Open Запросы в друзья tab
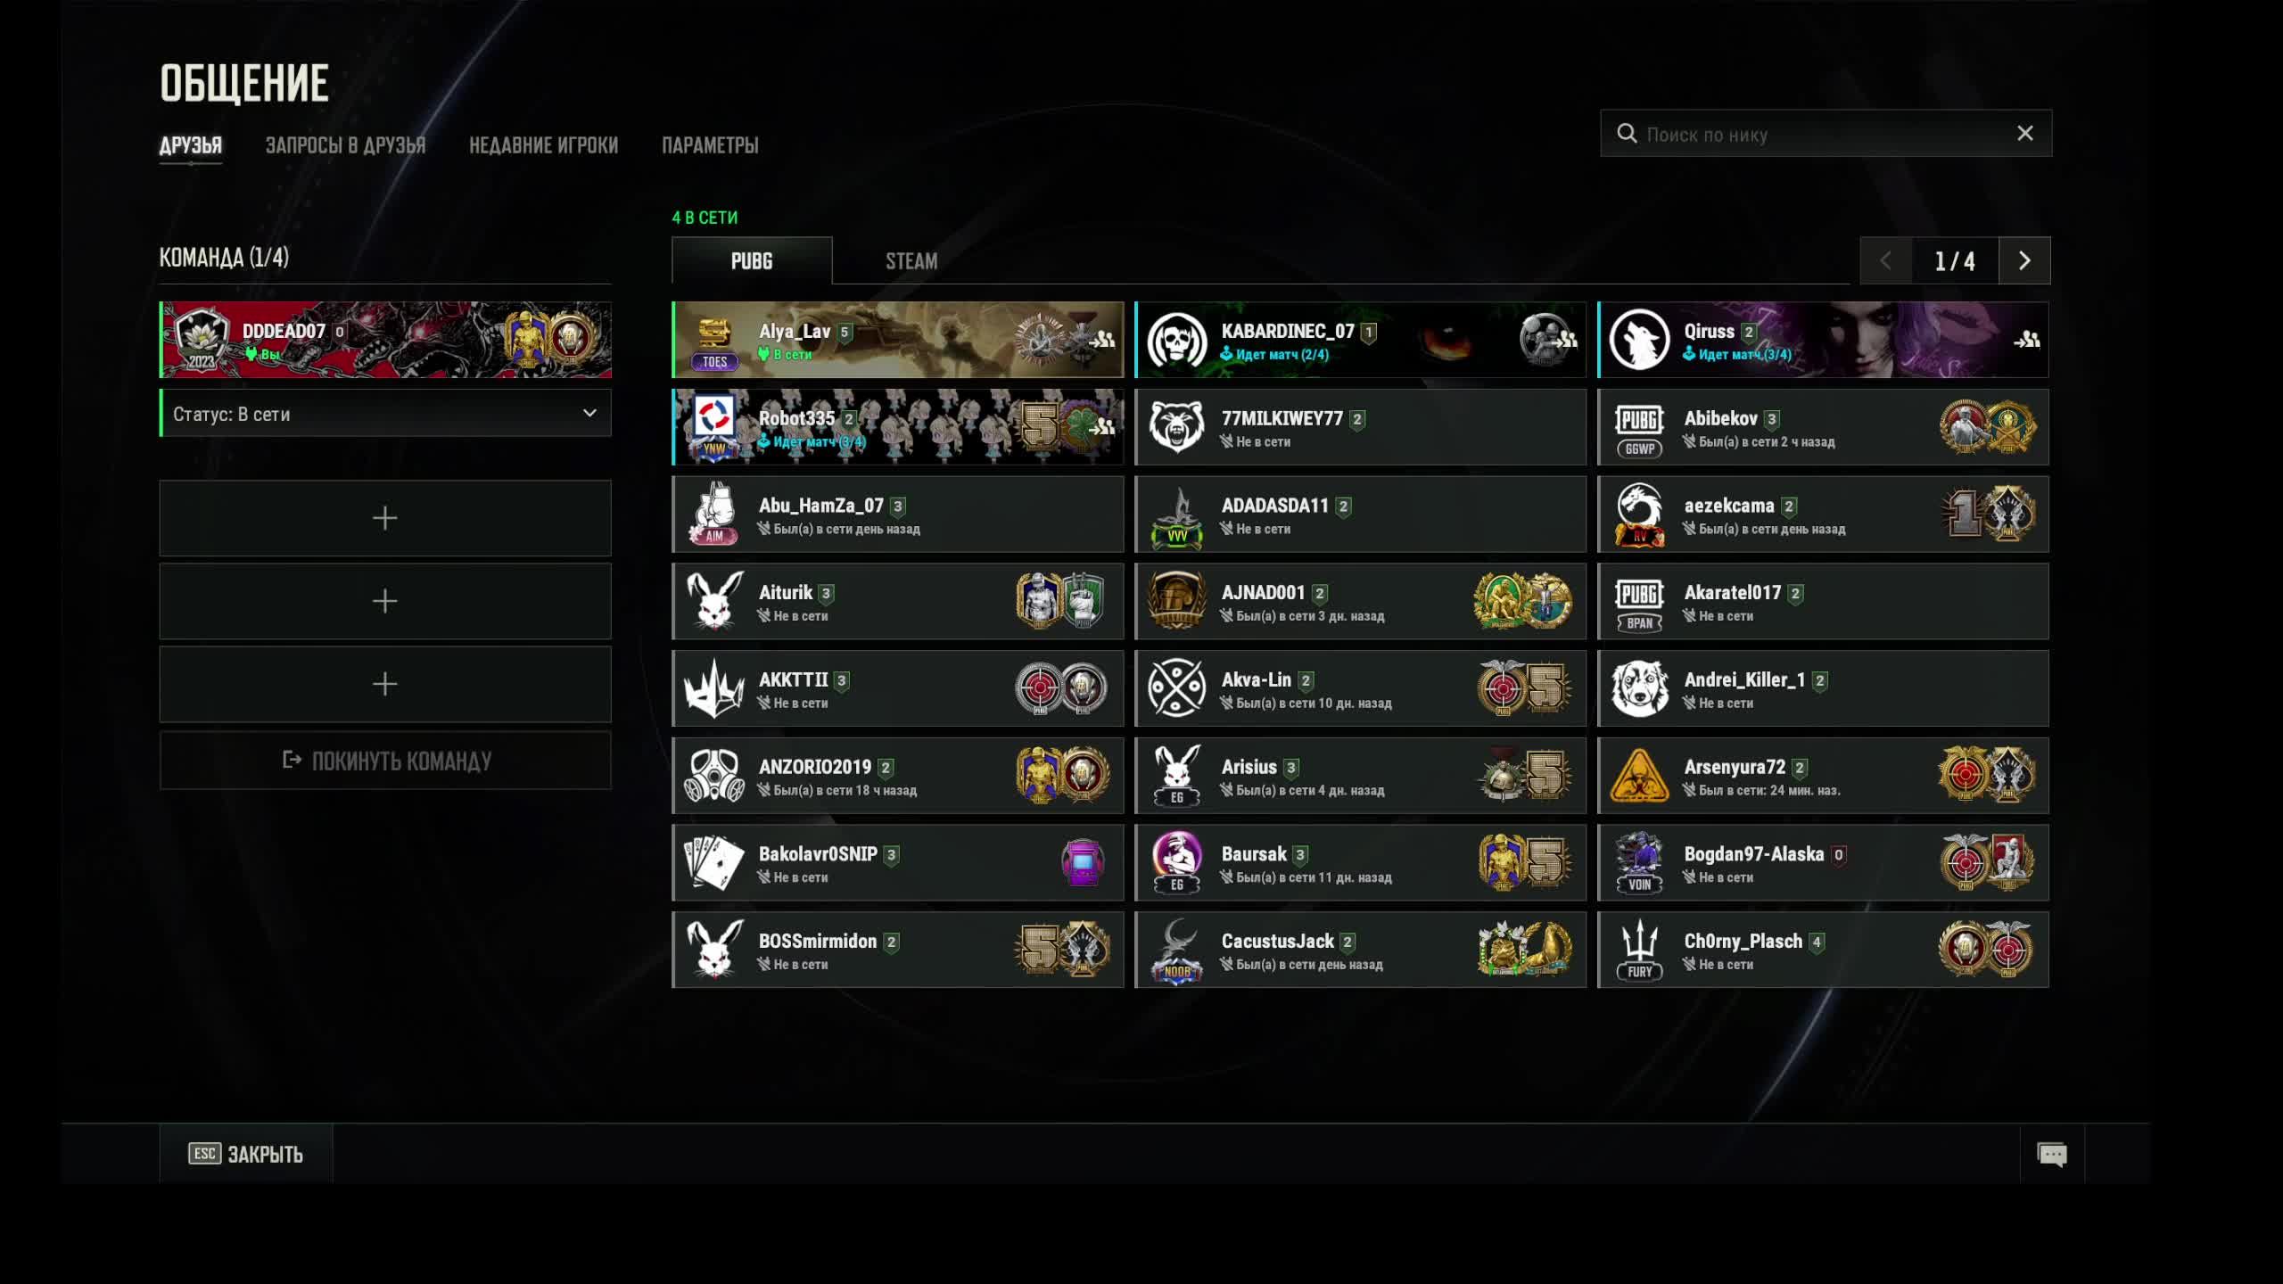The width and height of the screenshot is (2283, 1284). (345, 144)
